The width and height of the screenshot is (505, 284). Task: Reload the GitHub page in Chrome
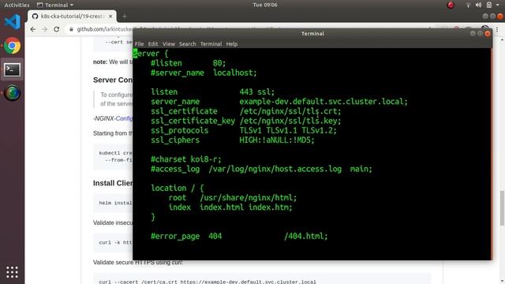pos(57,29)
